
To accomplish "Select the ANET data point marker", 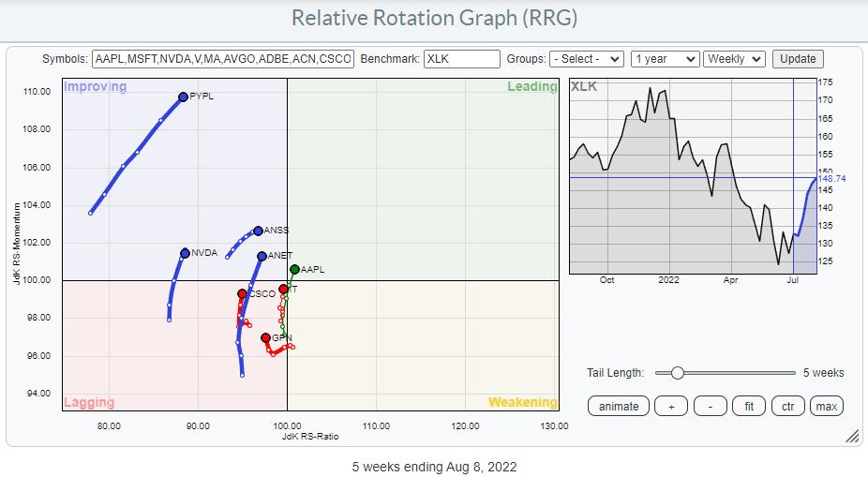I will [262, 256].
